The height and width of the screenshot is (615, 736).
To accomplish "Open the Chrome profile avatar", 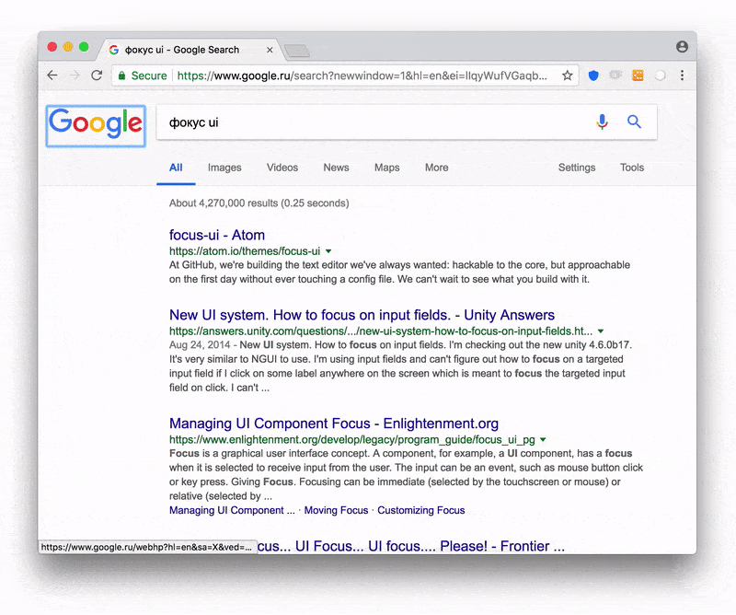I will click(x=682, y=47).
